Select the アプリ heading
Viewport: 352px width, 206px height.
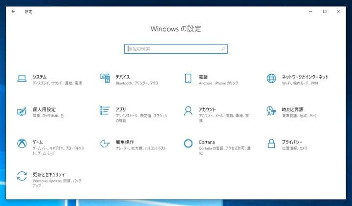[121, 110]
